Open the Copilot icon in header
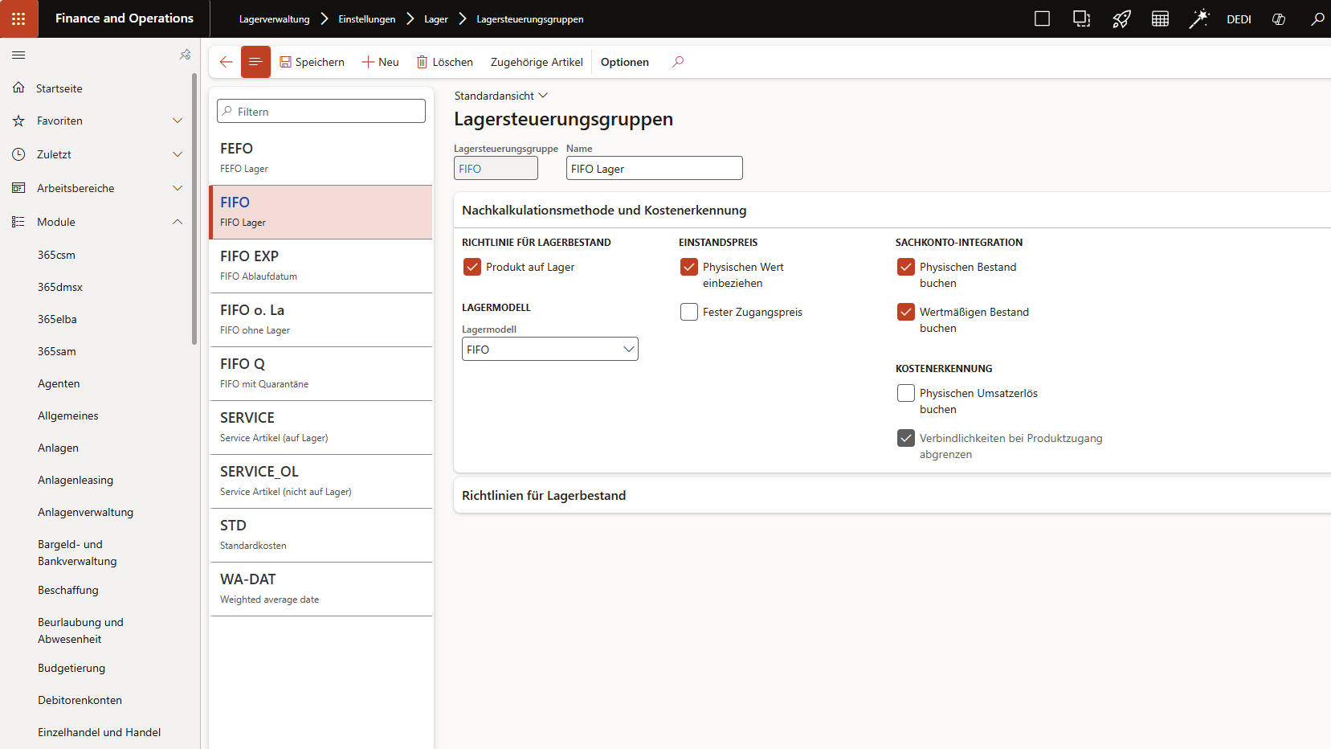The image size is (1331, 749). (1279, 18)
